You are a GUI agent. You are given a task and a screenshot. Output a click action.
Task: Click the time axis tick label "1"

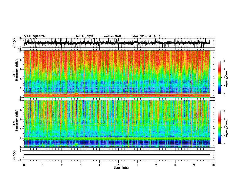tap(43, 165)
